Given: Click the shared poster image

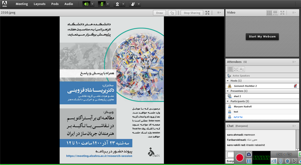Looking at the screenshot, I should (112, 90).
